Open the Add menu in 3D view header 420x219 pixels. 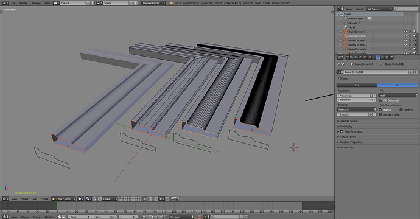(35, 199)
